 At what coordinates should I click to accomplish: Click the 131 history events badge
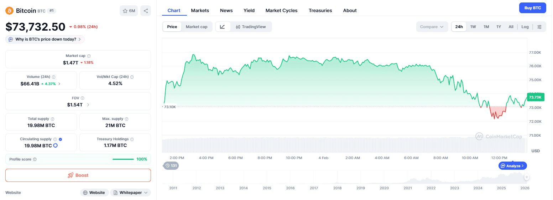(x=171, y=165)
